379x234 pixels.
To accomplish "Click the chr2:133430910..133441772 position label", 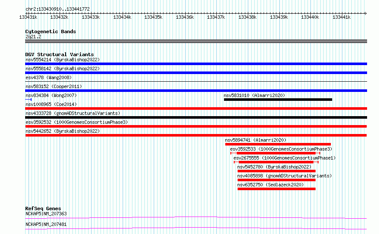I will 57,9.
